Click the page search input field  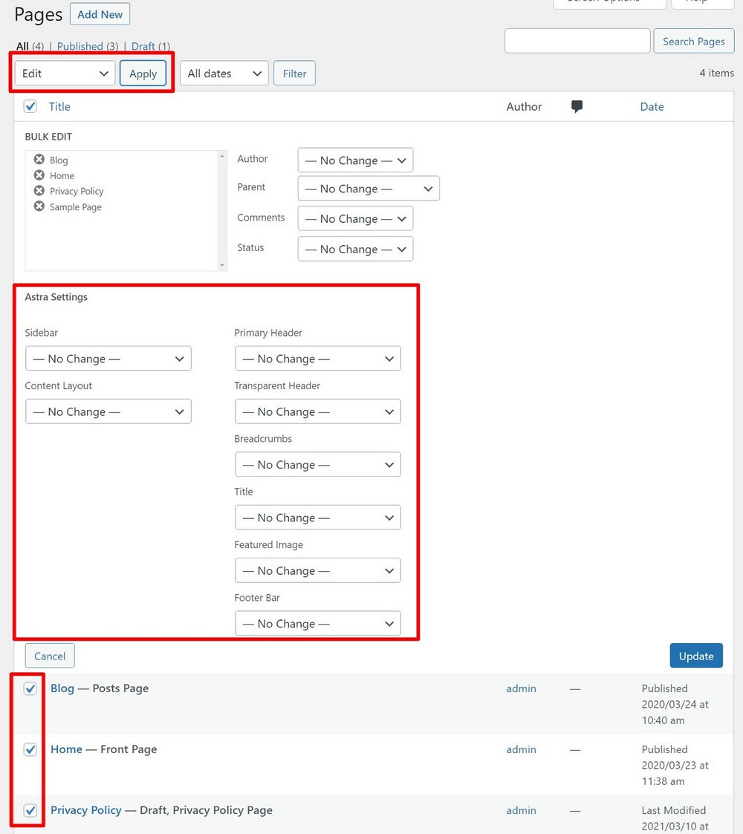(577, 41)
